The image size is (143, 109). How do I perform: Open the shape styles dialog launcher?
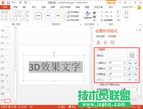click(x=81, y=25)
